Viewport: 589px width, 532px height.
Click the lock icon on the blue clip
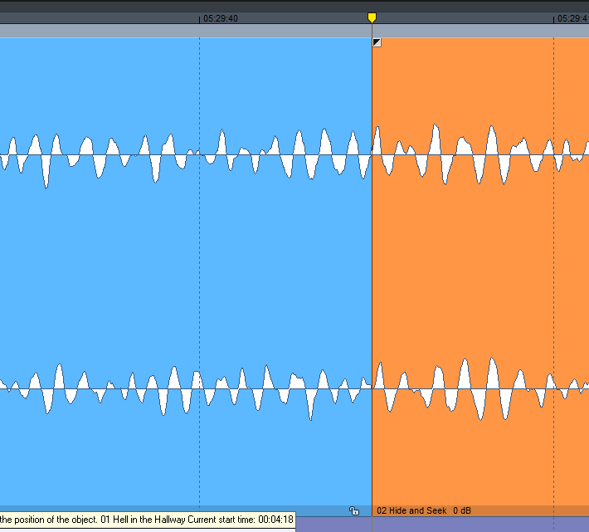(x=354, y=511)
